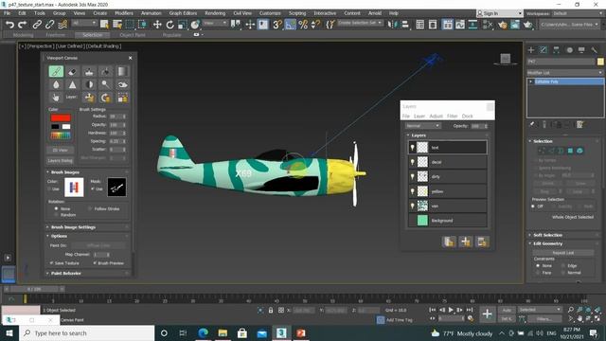Open the Utilities wrench tab in command panel
Screen dimensions: 606x341
tap(595, 50)
